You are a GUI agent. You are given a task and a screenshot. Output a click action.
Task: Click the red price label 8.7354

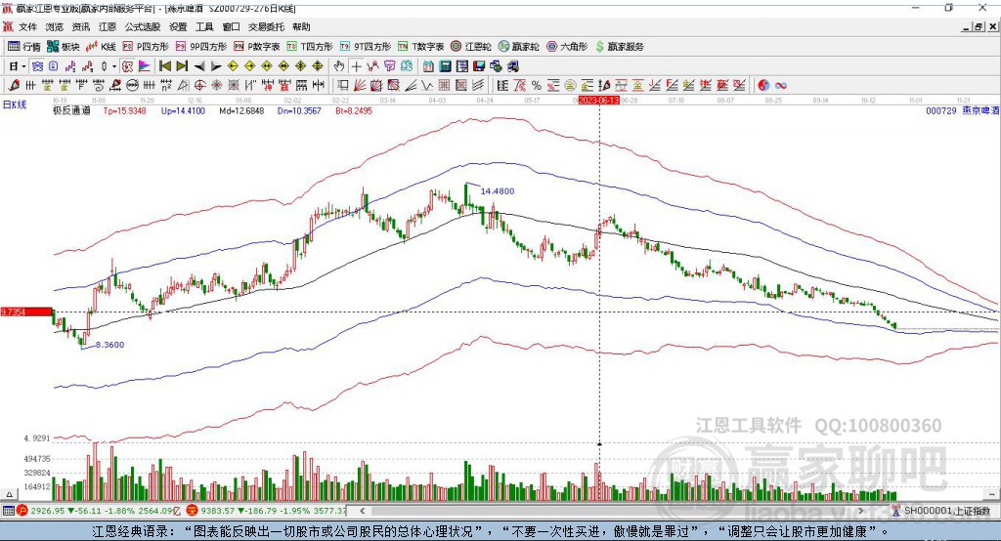(26, 312)
